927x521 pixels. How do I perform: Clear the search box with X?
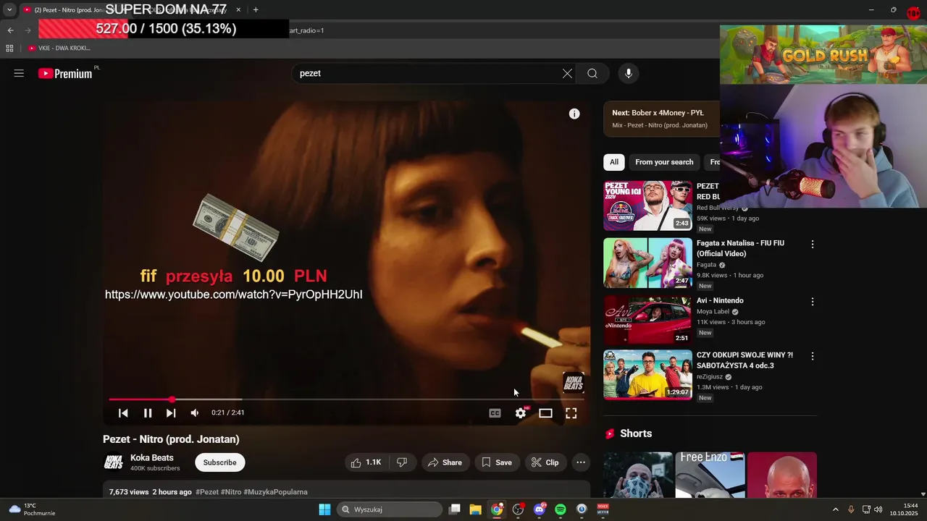[567, 73]
